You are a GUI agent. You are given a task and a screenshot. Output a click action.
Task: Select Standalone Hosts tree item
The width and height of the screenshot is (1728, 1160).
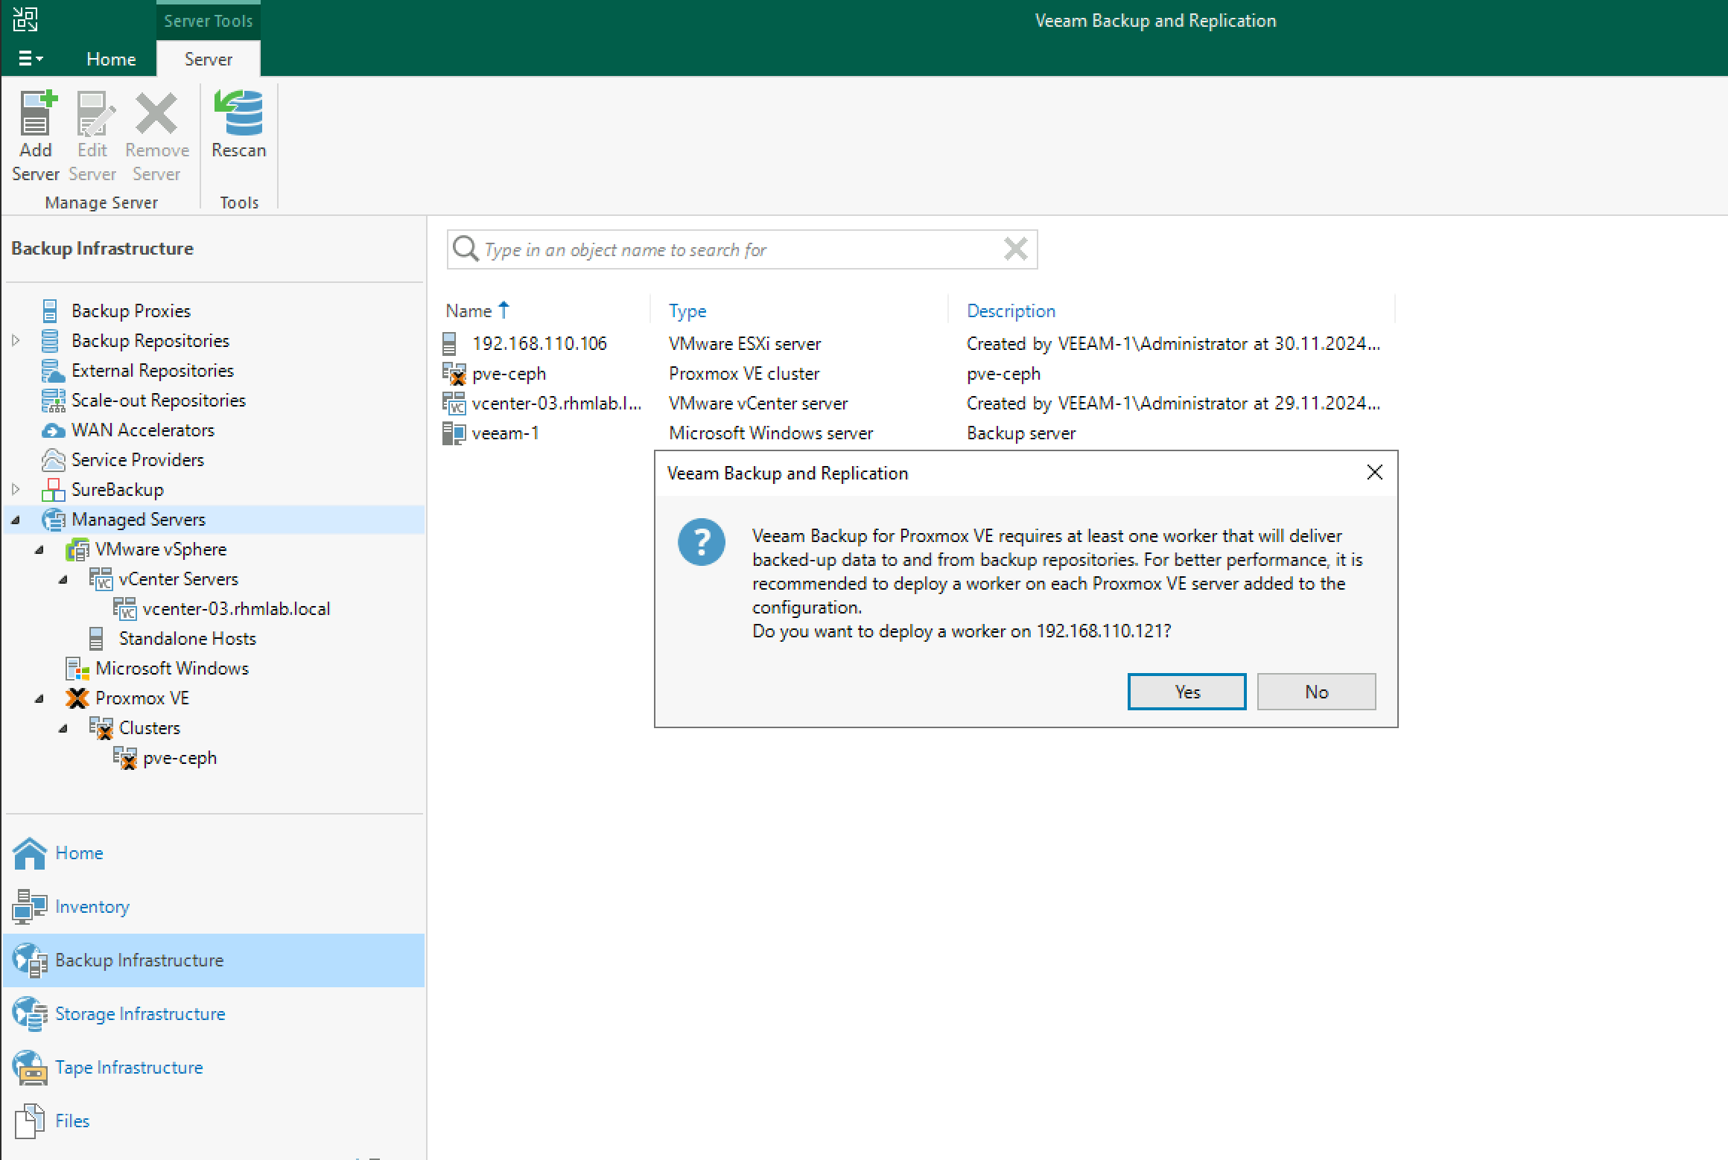click(x=187, y=639)
